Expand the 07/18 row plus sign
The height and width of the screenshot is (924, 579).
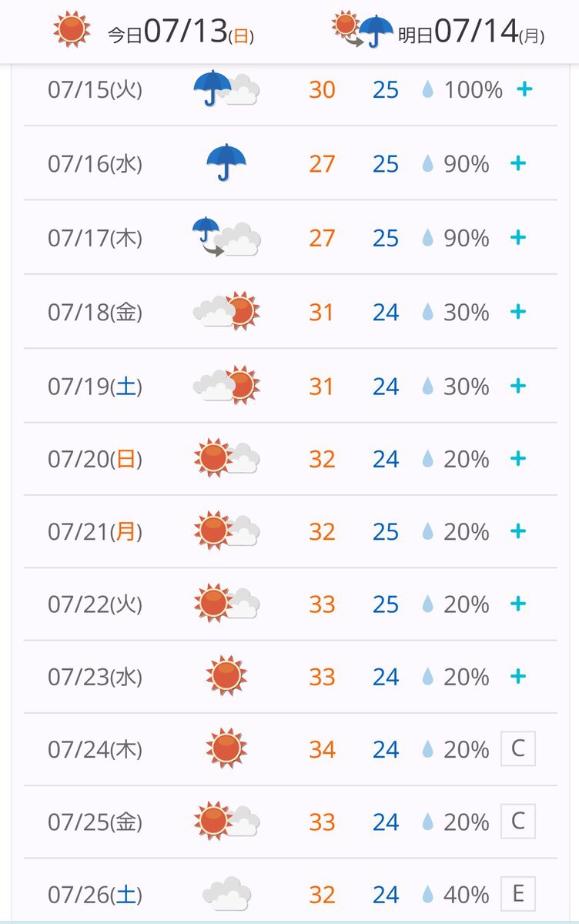(x=518, y=311)
